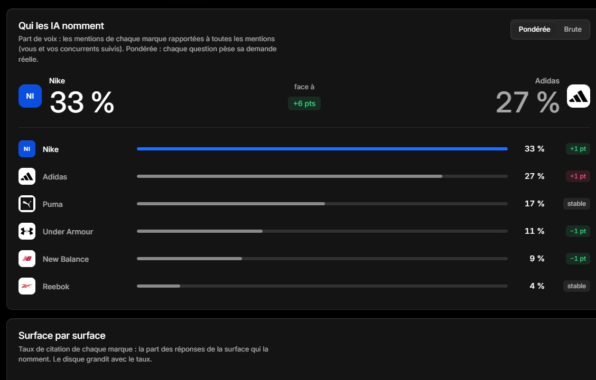The height and width of the screenshot is (380, 596).
Task: Click the Nike label in the list
Action: [51, 149]
